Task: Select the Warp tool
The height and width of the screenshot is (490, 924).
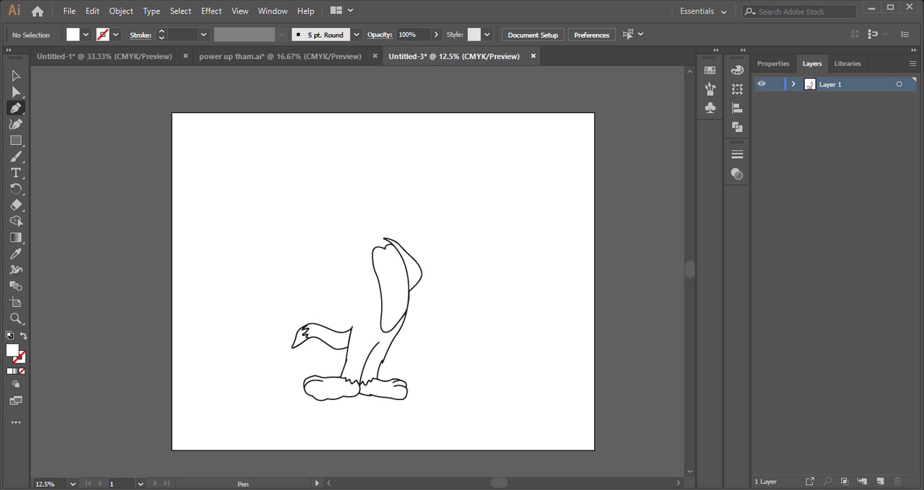Action: pos(16,269)
